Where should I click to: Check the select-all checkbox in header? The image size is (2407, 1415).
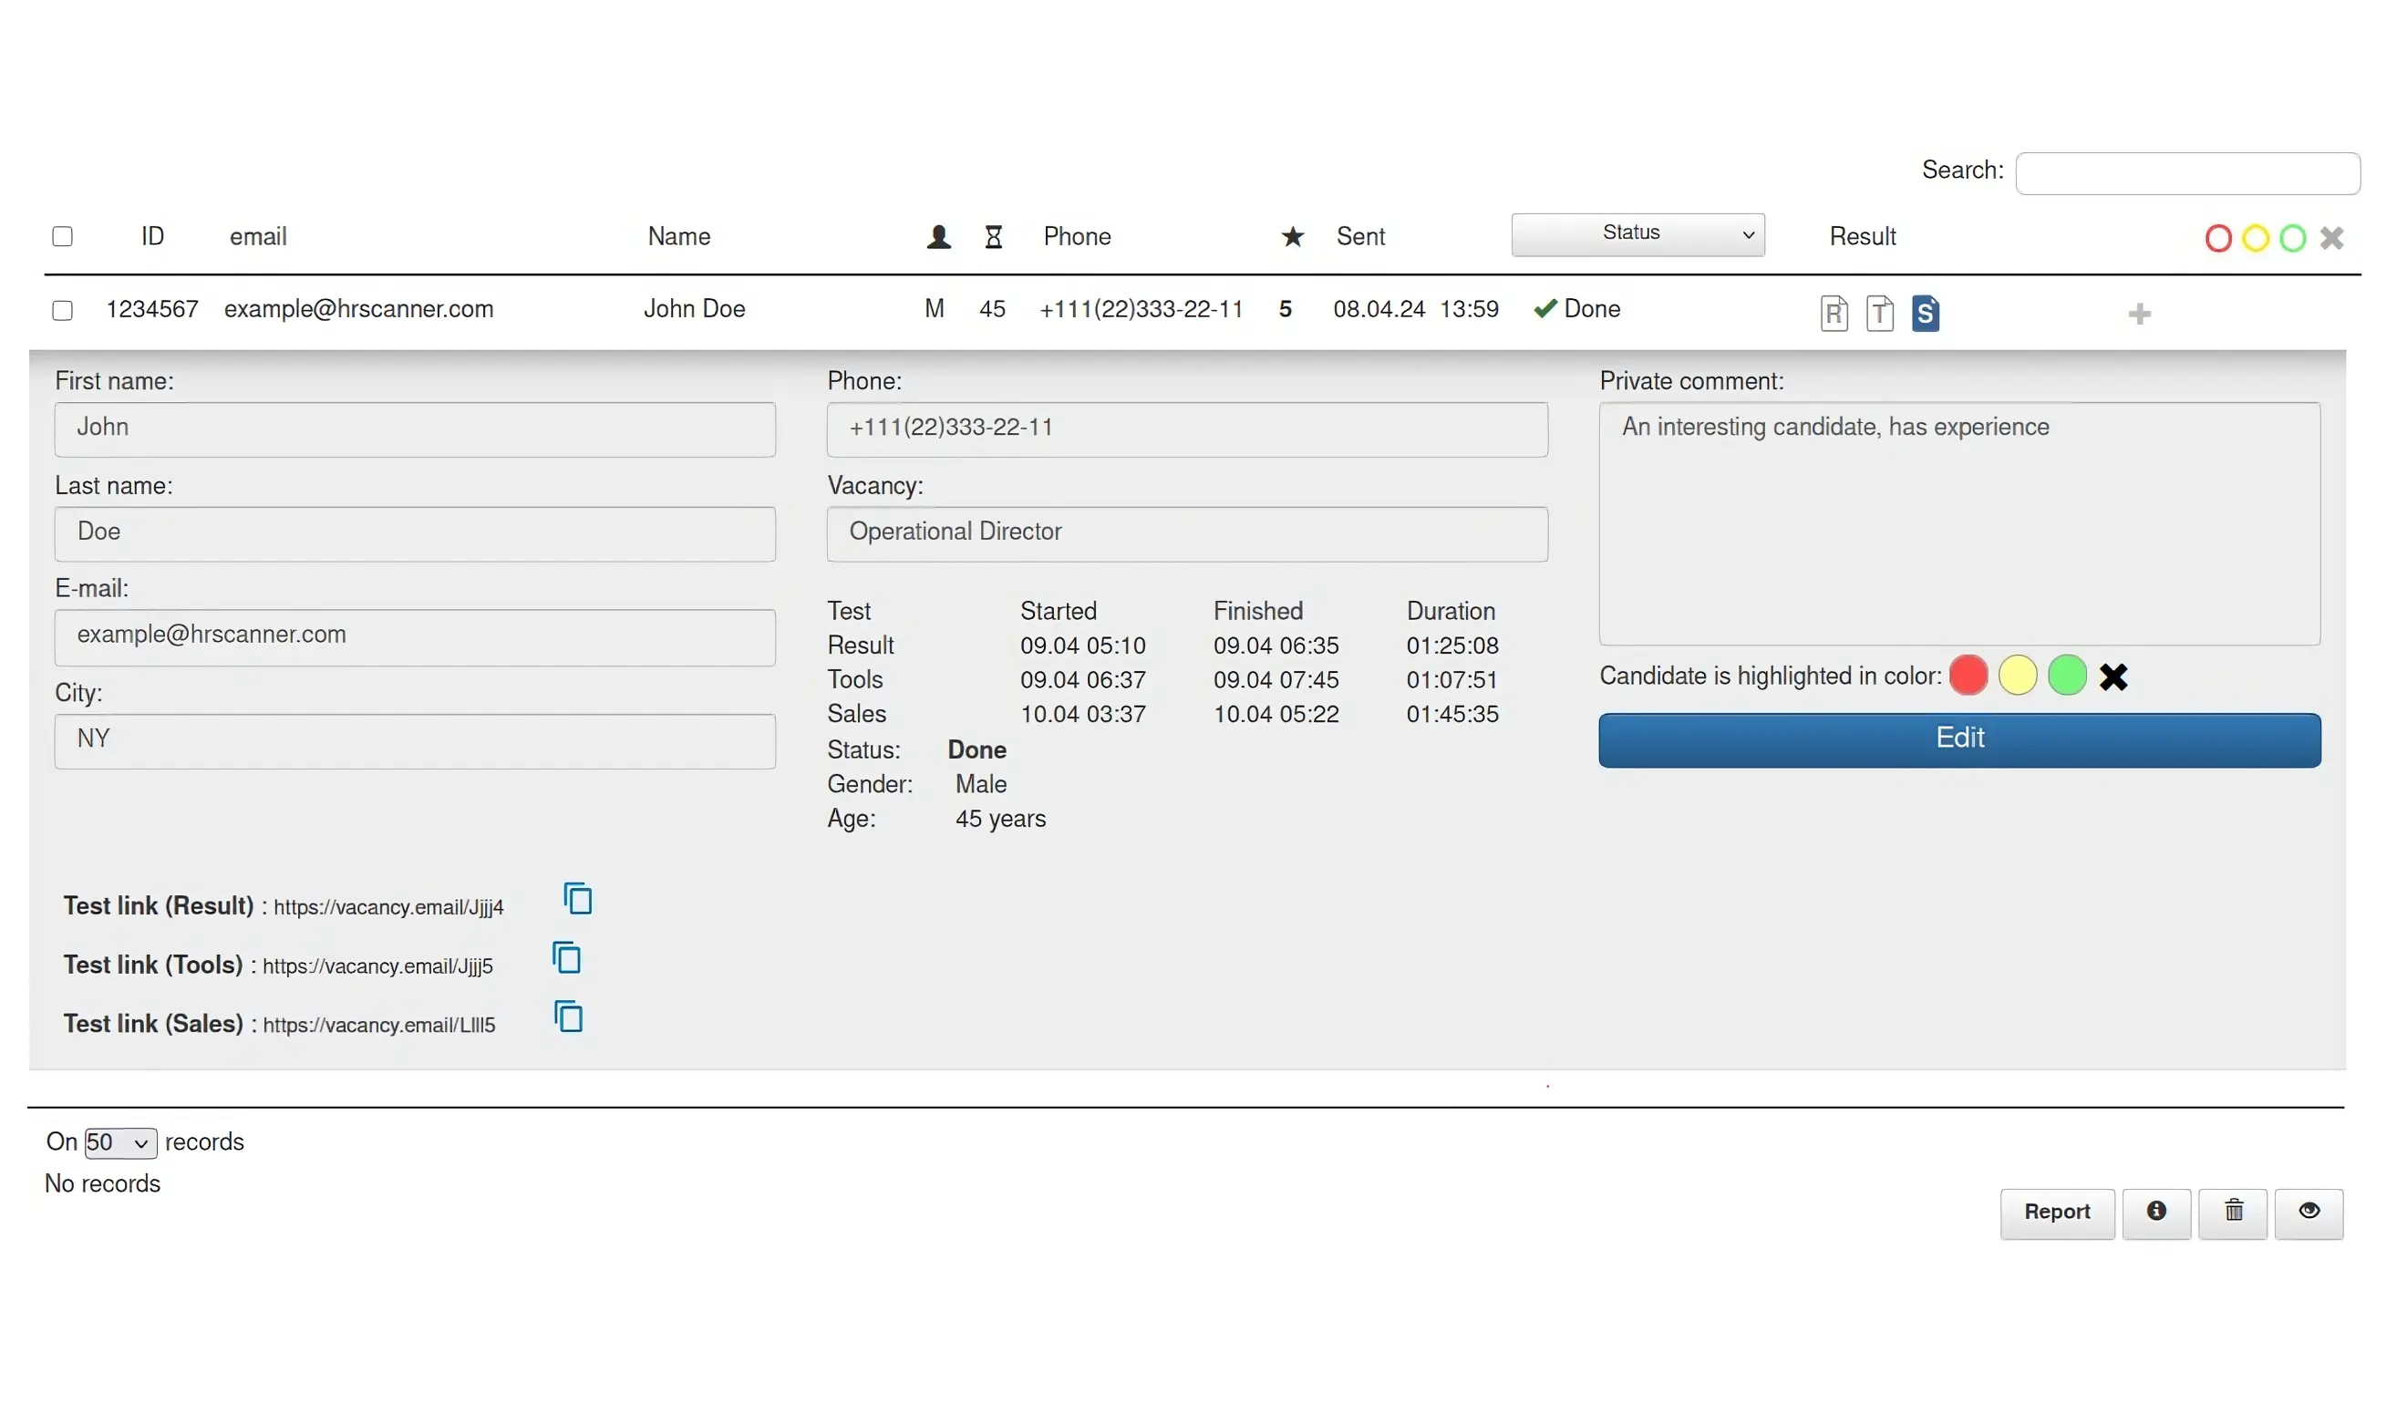[x=62, y=236]
